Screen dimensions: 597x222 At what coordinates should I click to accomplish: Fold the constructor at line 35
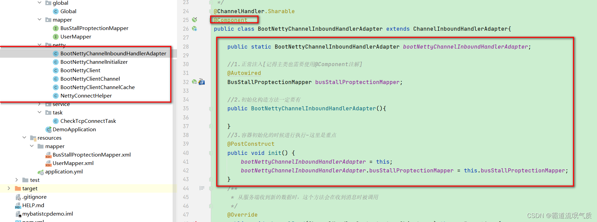[211, 109]
